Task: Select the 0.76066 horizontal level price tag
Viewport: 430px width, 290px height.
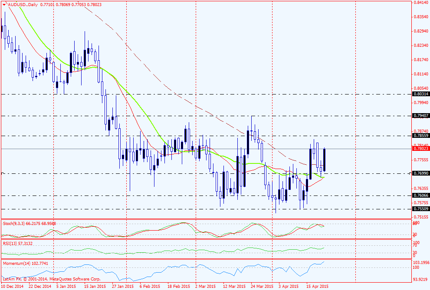Action: pyautogui.click(x=420, y=196)
